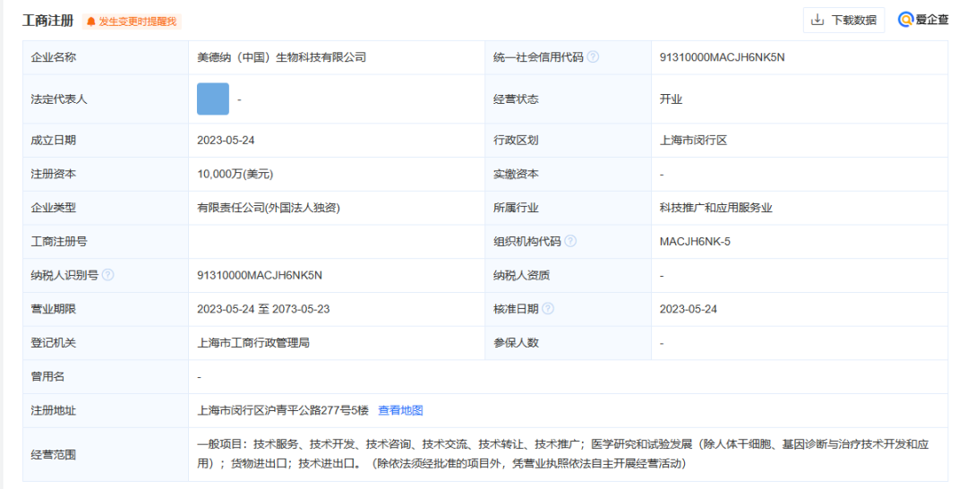Click the unified social credit code value
This screenshot has height=489, width=967.
point(722,57)
